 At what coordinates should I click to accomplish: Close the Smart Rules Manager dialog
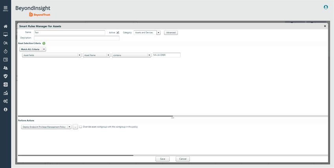pyautogui.click(x=325, y=26)
